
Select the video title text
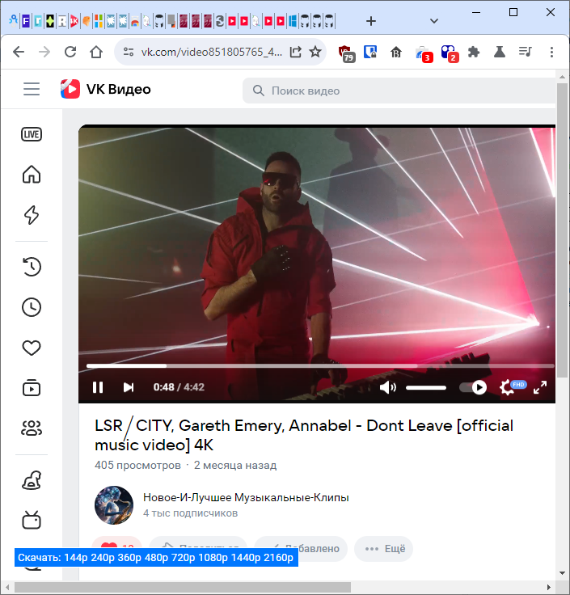tap(303, 435)
